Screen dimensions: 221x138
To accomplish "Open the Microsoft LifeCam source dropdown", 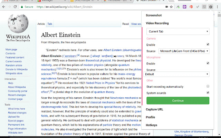I will [x=184, y=51].
